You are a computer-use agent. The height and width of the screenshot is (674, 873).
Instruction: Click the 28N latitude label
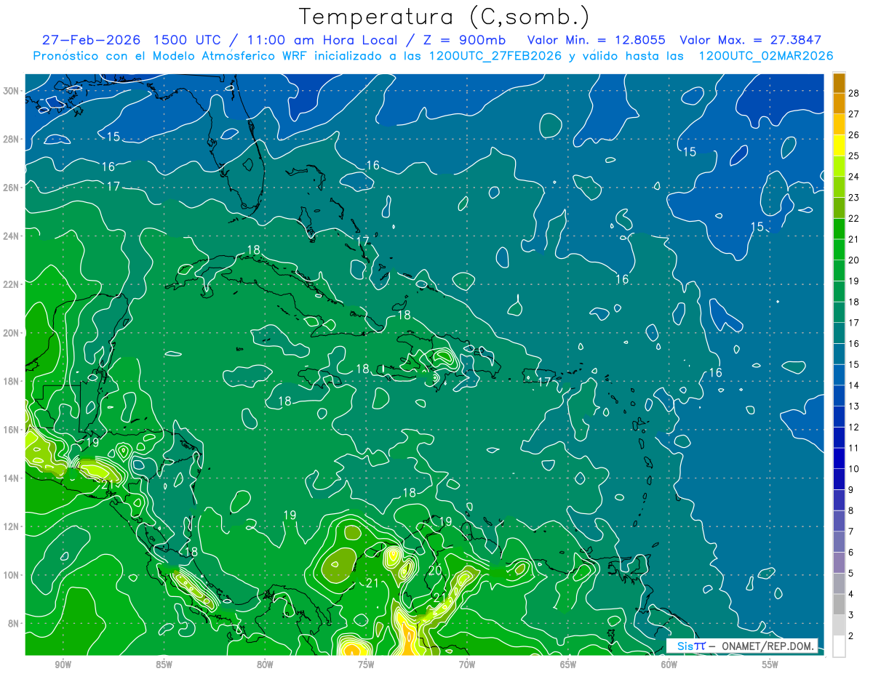click(x=11, y=139)
